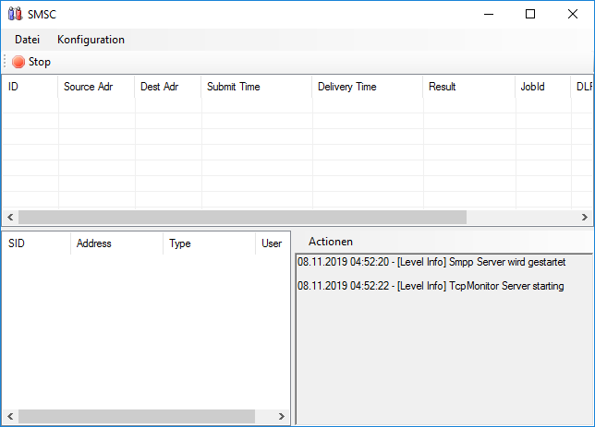Click the SID column header in sessions list

33,243
